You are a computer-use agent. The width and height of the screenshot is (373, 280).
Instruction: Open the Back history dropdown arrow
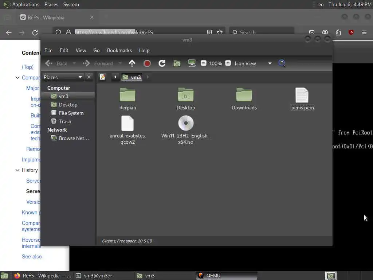(x=74, y=63)
